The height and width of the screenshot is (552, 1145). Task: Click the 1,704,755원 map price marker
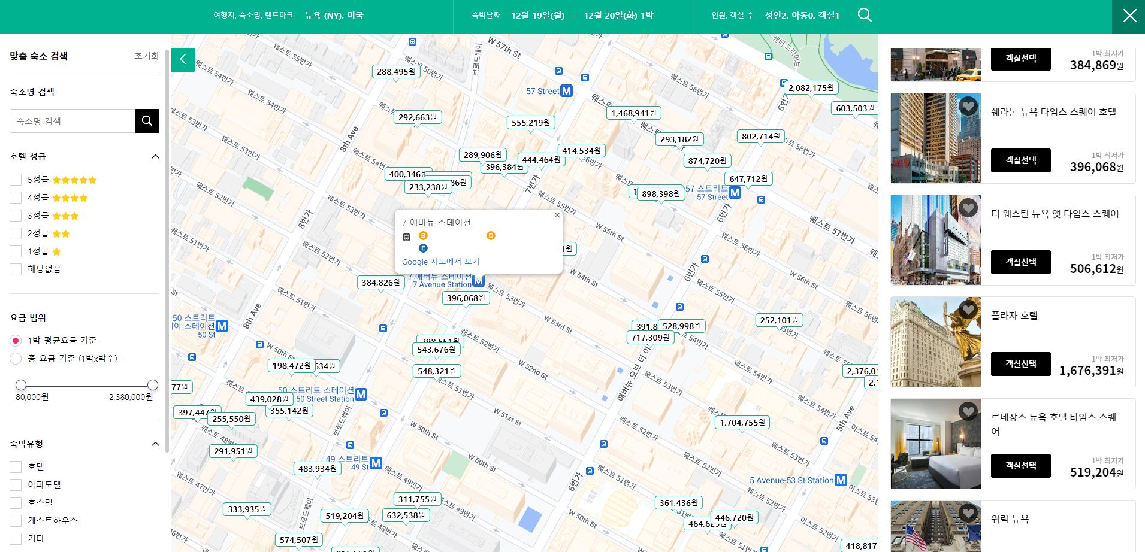(742, 423)
